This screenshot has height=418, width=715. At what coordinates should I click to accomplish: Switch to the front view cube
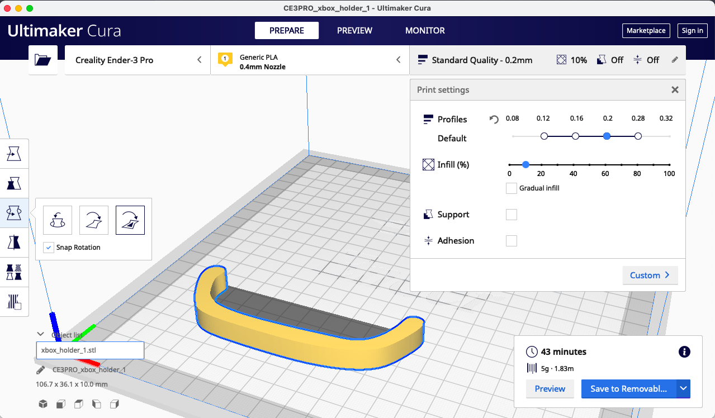[61, 403]
